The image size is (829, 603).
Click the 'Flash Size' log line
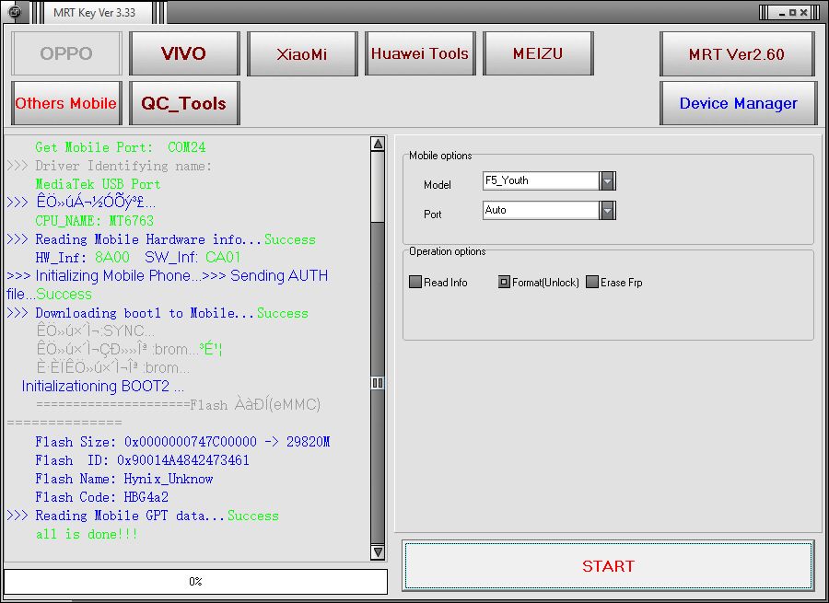click(182, 442)
